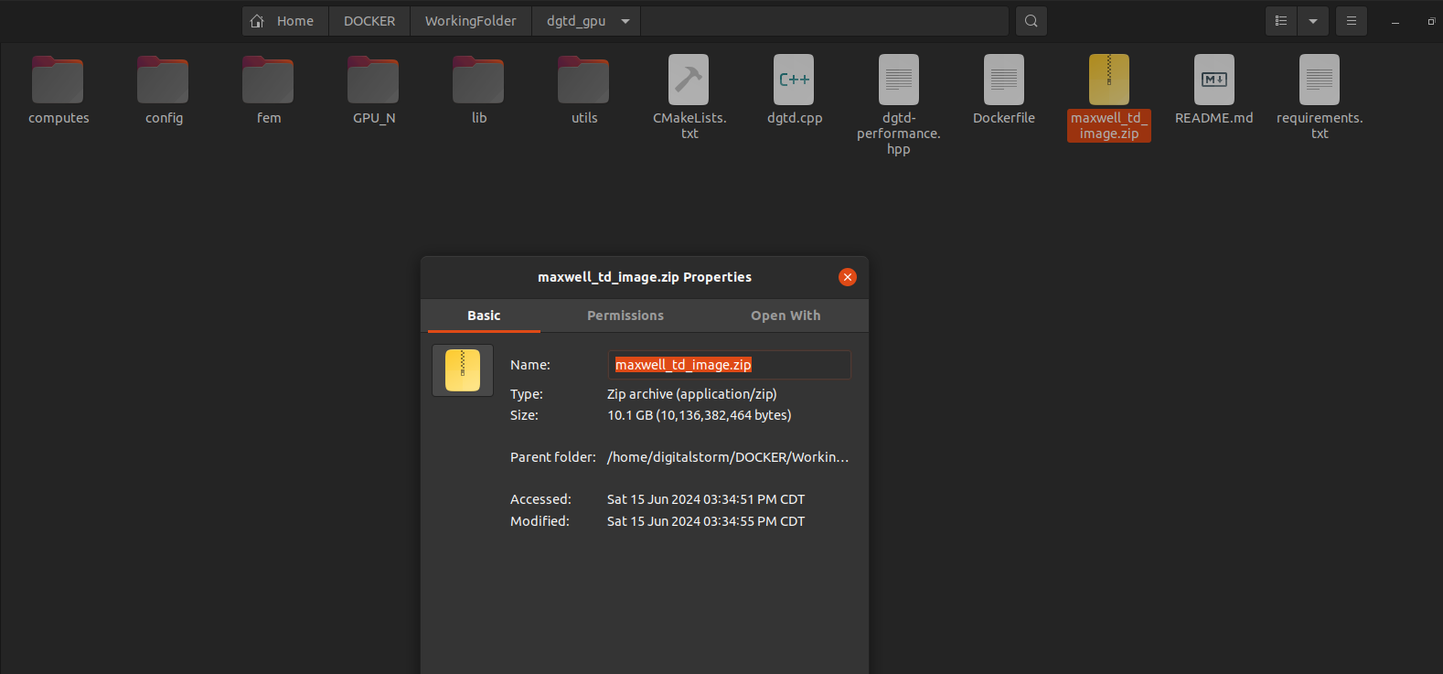The height and width of the screenshot is (674, 1443).
Task: Select dgtd-performance.hpp file icon
Action: pyautogui.click(x=898, y=80)
